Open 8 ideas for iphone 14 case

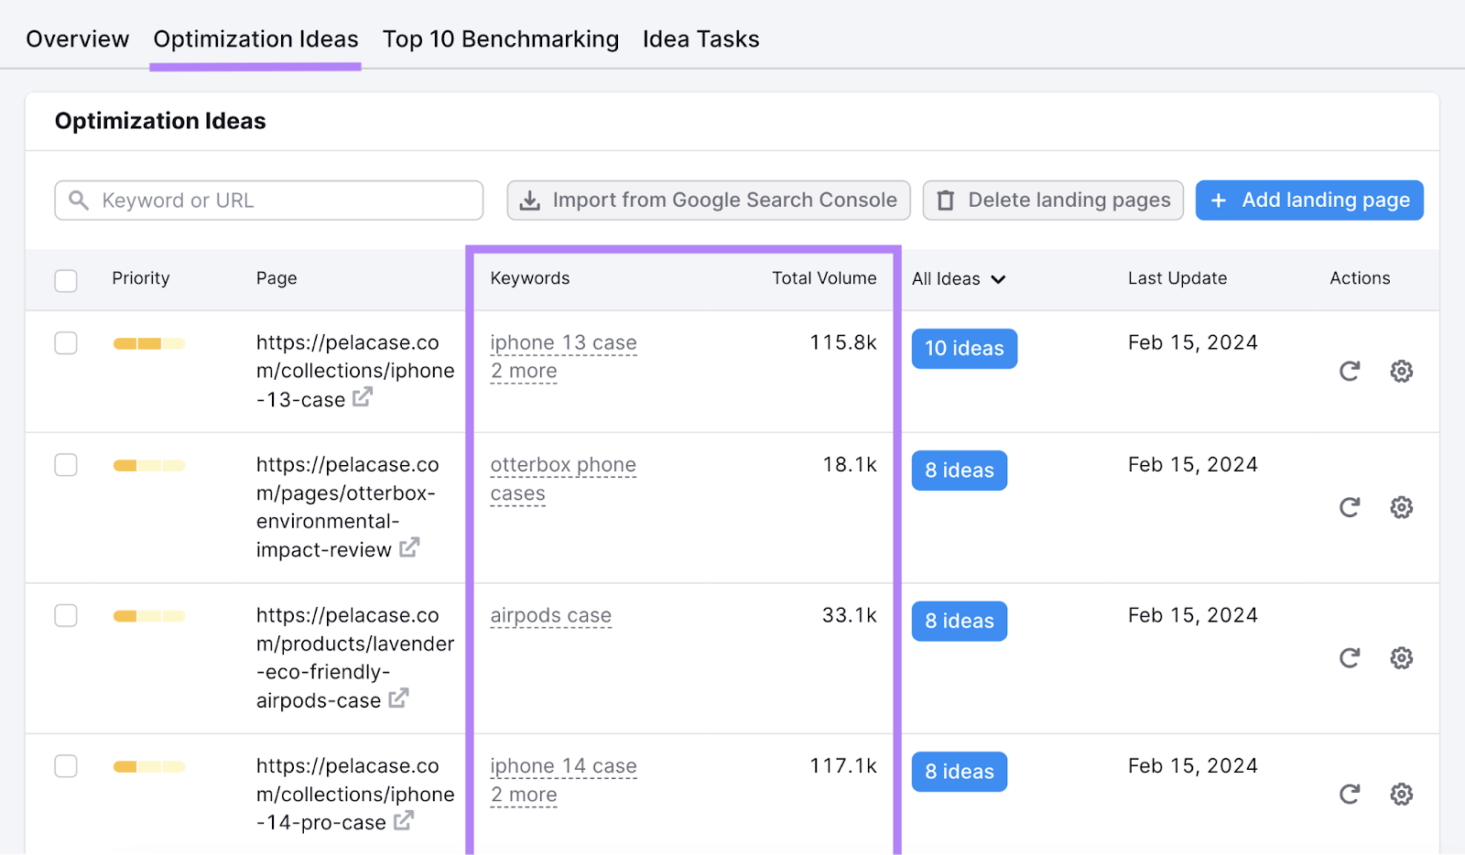tap(960, 772)
